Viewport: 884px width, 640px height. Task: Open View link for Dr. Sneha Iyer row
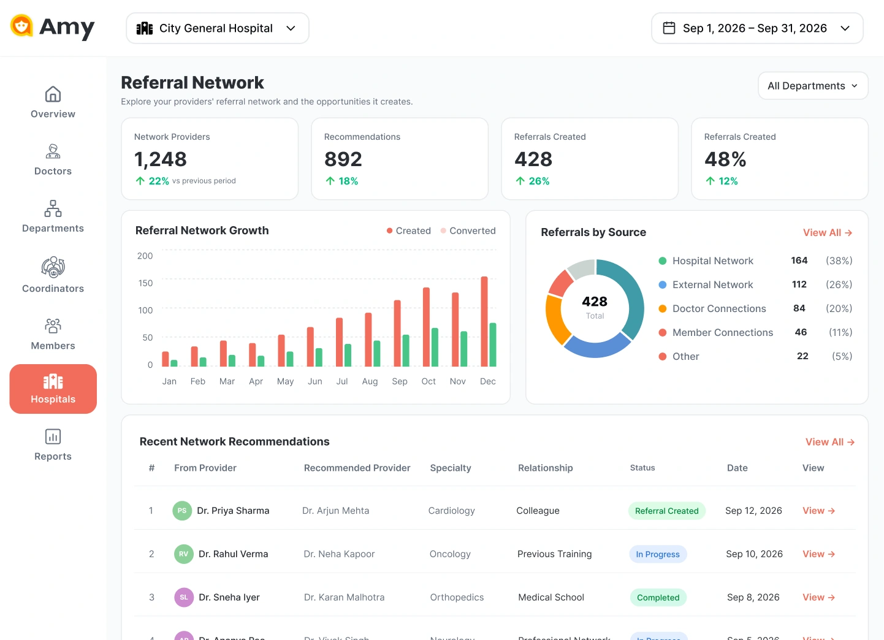(x=819, y=597)
